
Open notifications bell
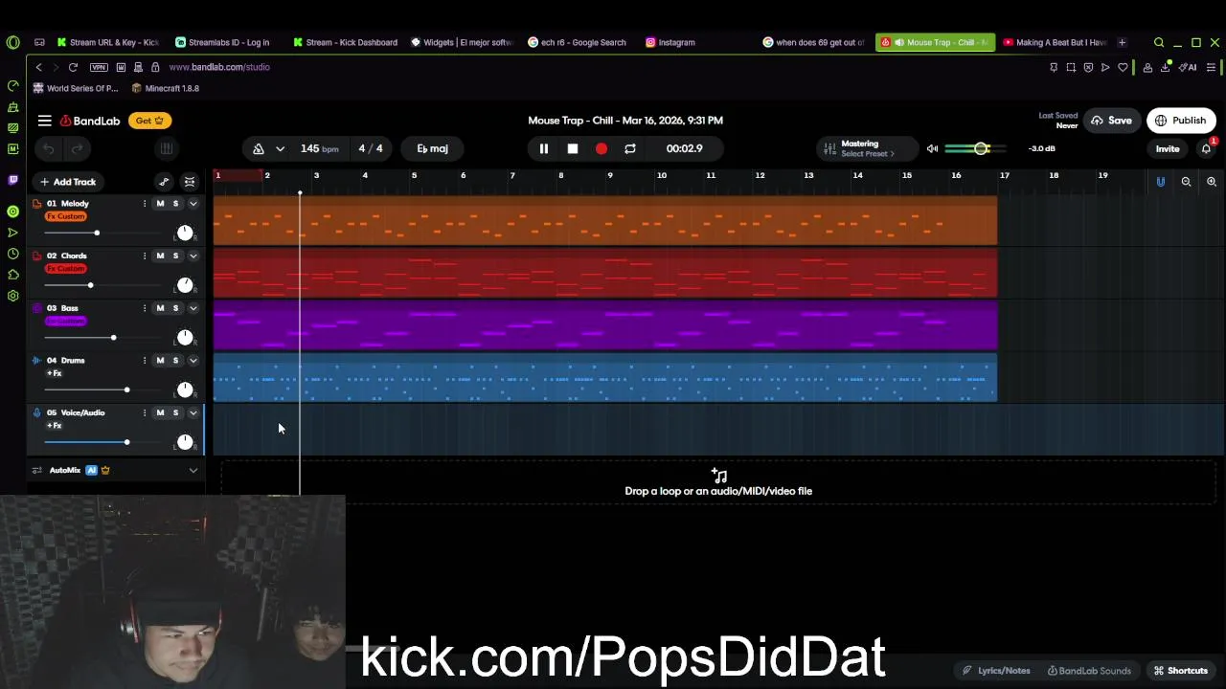tap(1207, 148)
